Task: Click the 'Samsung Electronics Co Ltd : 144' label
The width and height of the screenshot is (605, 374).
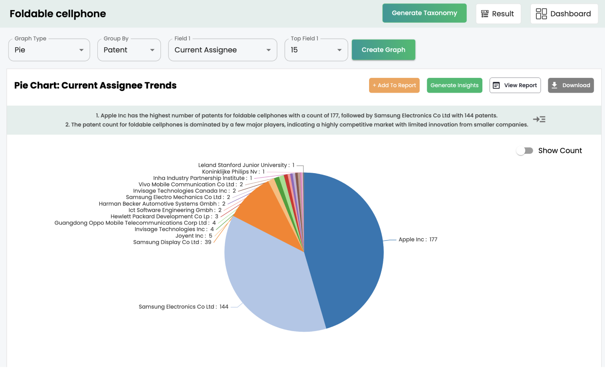Action: coord(184,307)
